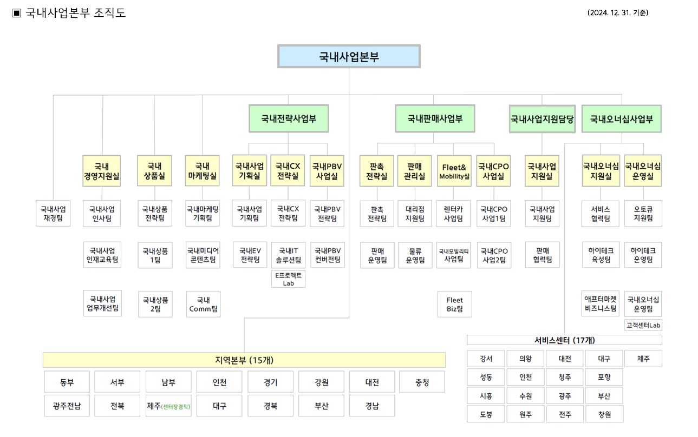Select the 국내 Comm팀 box

point(203,304)
